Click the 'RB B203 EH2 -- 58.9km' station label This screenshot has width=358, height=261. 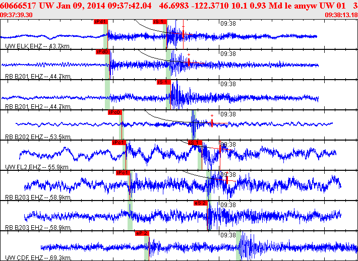(x=38, y=228)
